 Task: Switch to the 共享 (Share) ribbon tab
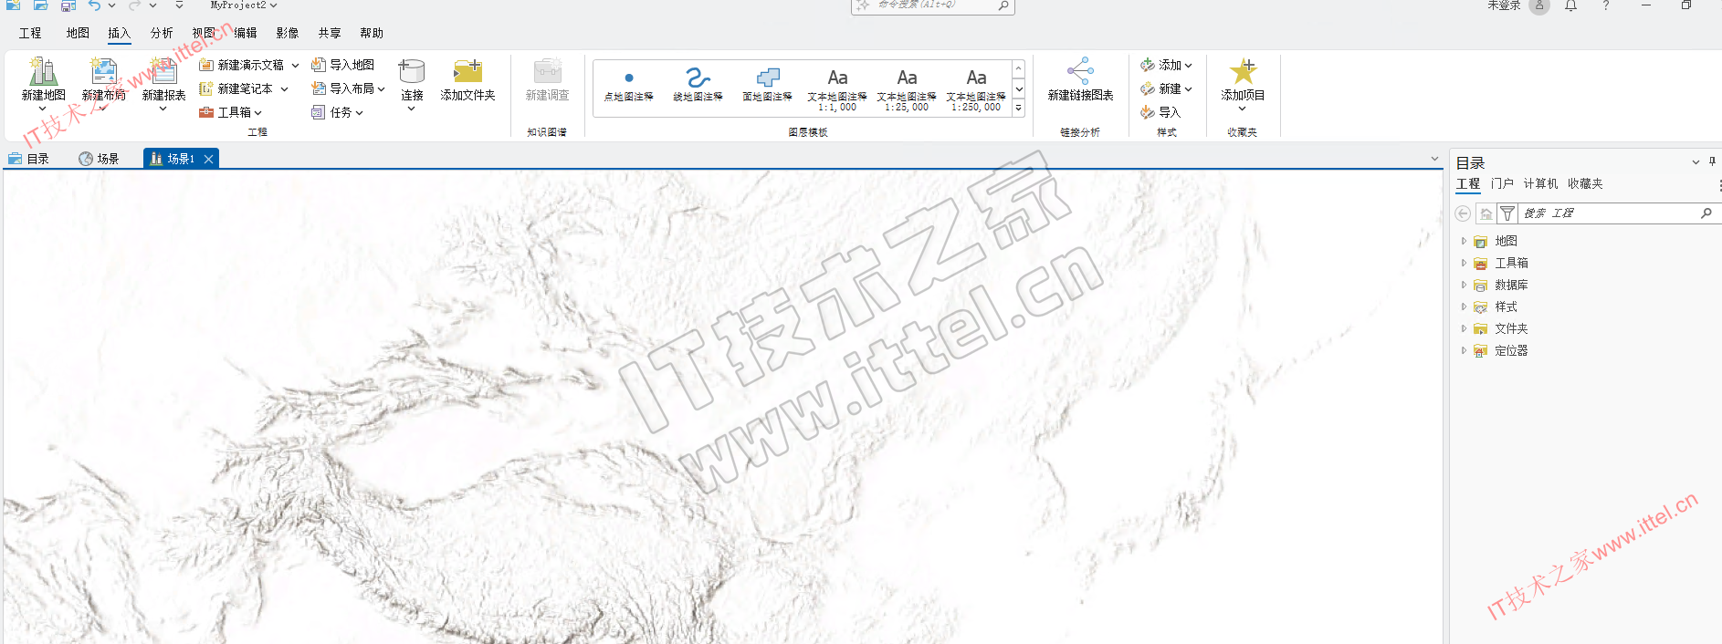click(330, 33)
